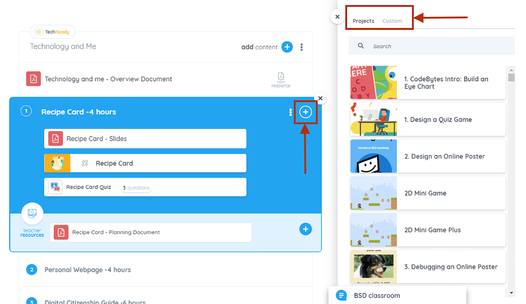Image resolution: width=526 pixels, height=304 pixels.
Task: Click the TechReady badge icon
Action: [x=39, y=32]
